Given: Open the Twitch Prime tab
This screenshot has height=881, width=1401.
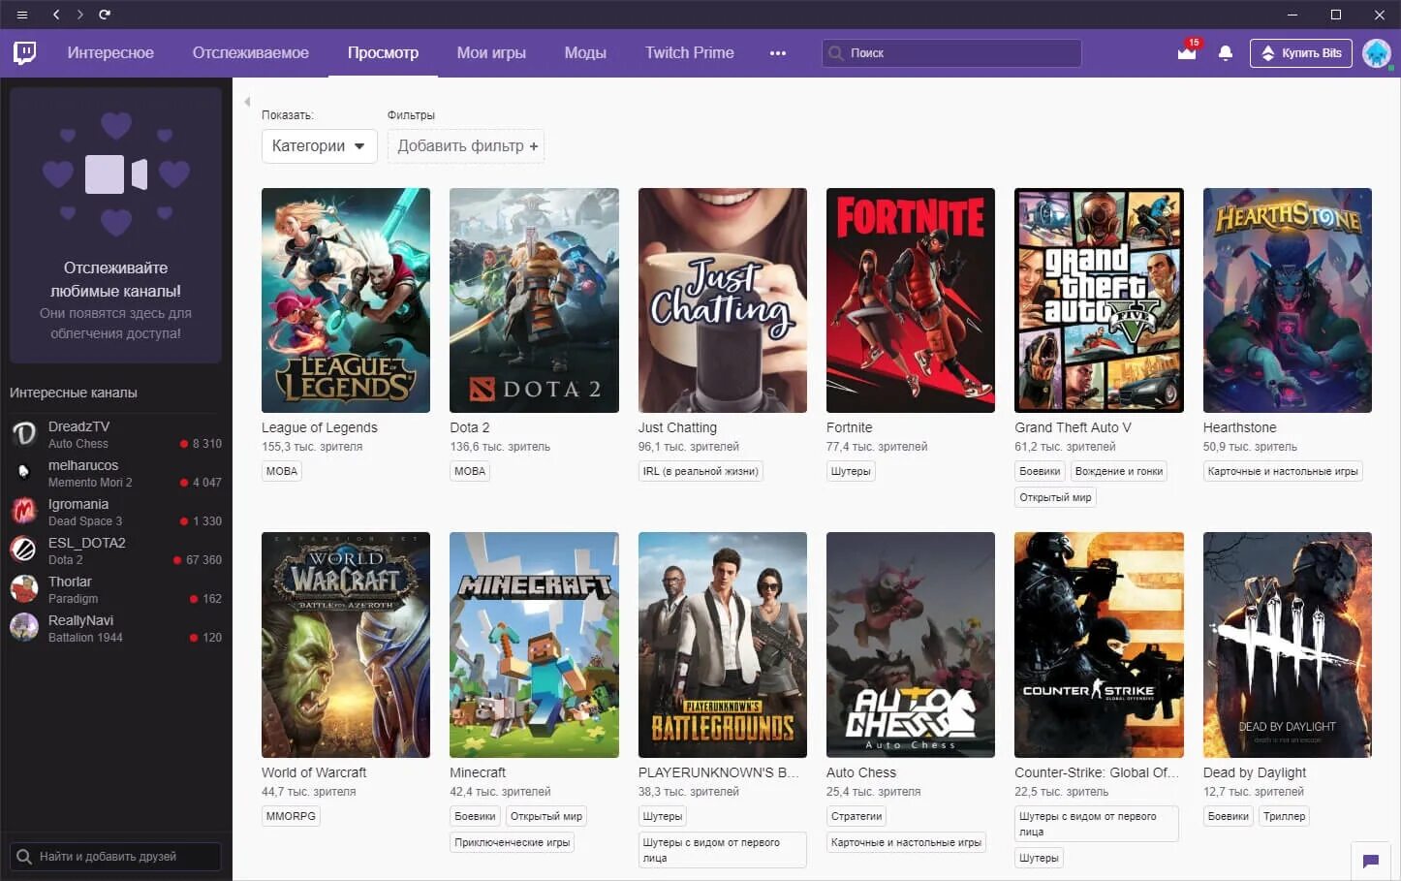Looking at the screenshot, I should pyautogui.click(x=690, y=53).
